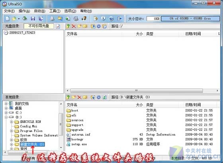Collapse the (D:) drive node
Screen dimensions: 223x163
(6, 117)
